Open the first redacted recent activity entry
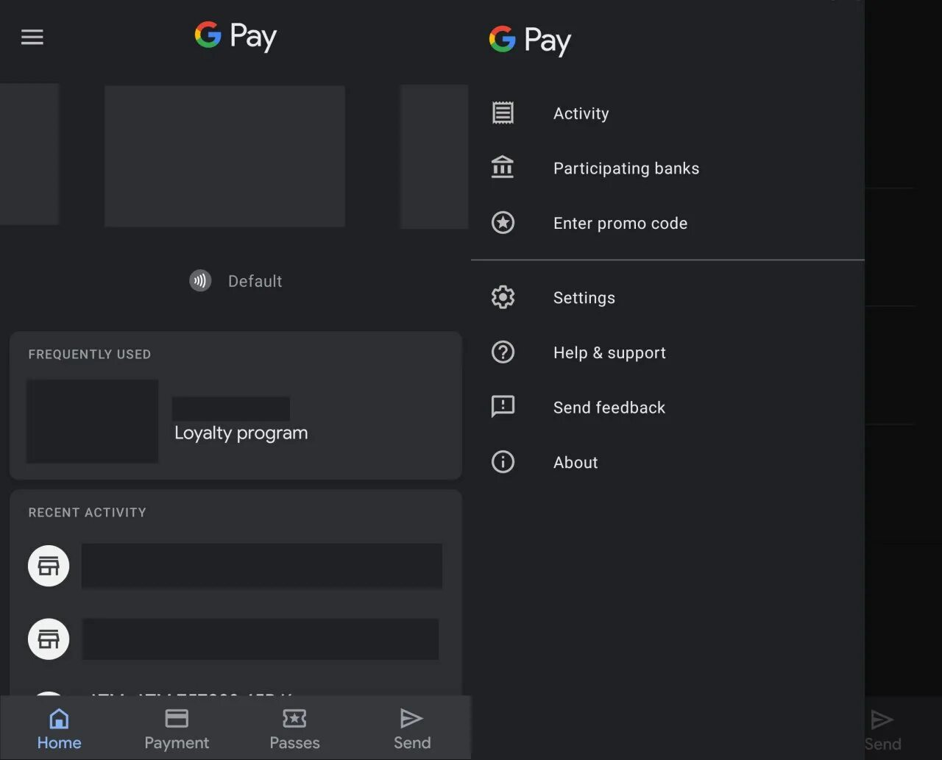Screen dimensions: 942x760 (262, 566)
